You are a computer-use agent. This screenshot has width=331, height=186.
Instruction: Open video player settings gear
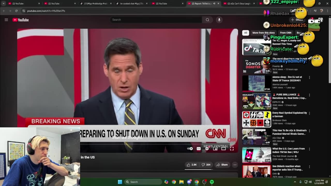[207, 149]
